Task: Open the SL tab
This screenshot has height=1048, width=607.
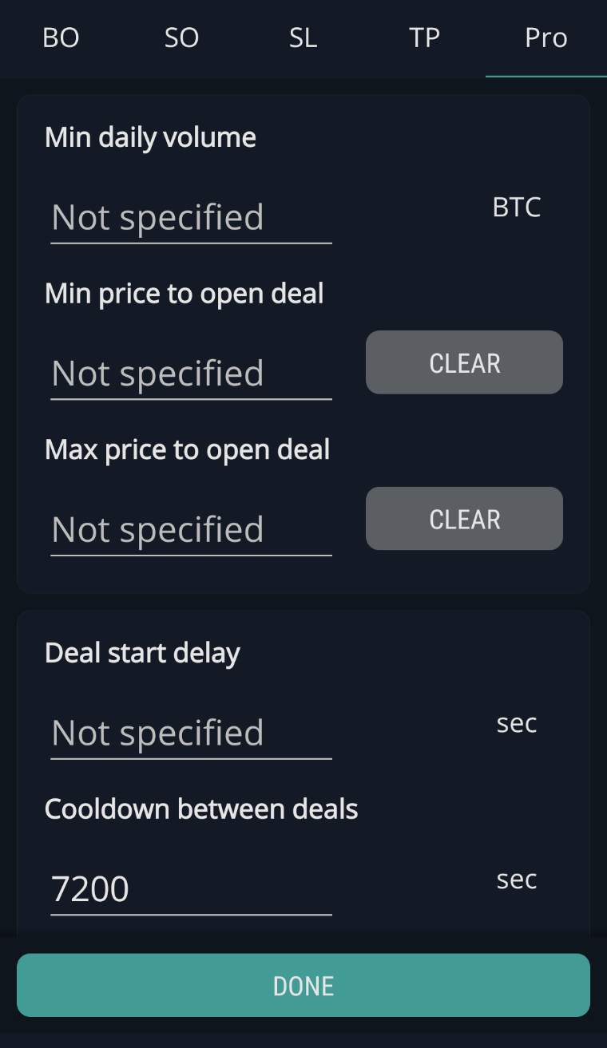Action: (x=303, y=38)
